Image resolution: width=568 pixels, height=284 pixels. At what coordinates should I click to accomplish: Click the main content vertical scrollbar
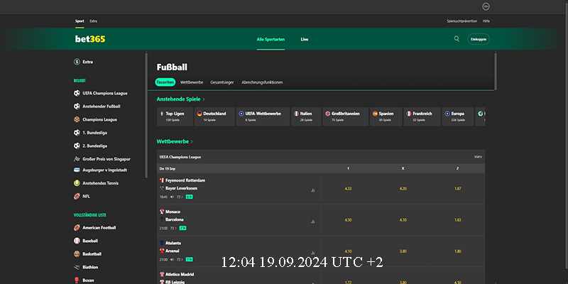point(495,71)
